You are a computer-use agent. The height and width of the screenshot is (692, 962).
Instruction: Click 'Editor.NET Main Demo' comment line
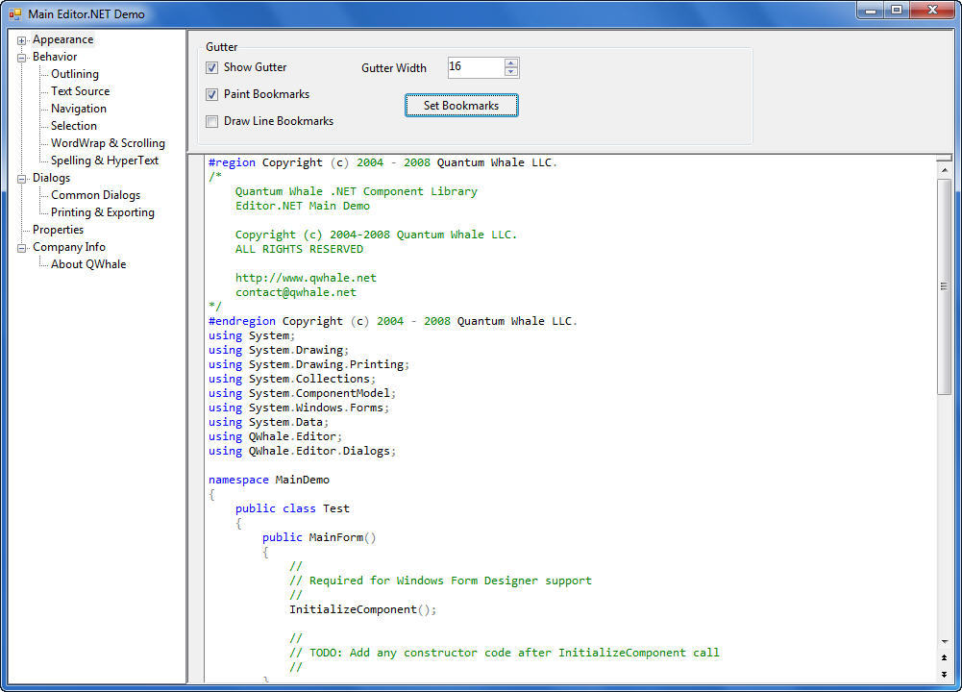[x=303, y=206]
